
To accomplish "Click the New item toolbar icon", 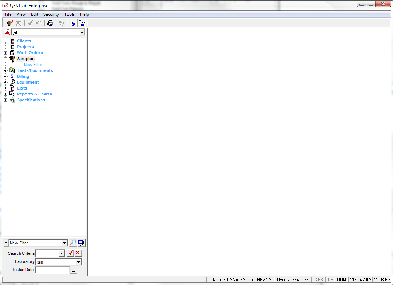I will 10,23.
